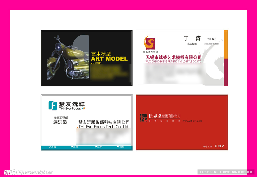Viewport: 257px width, 177px height.
Task: Click the black seal logo on red card
Action: [144, 117]
